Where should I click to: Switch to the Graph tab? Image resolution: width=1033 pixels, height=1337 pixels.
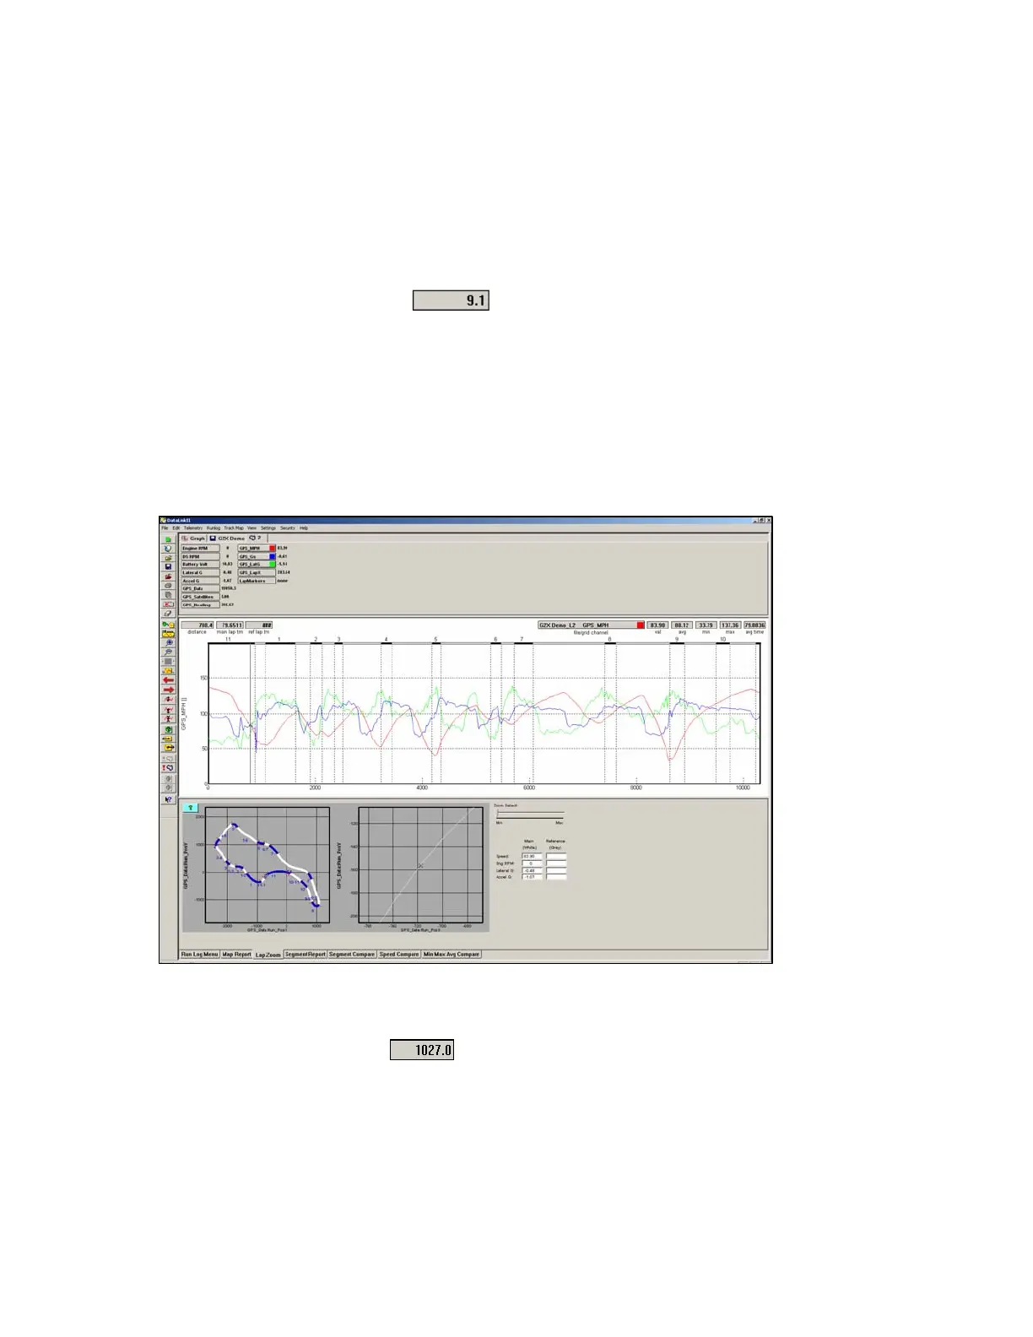193,539
